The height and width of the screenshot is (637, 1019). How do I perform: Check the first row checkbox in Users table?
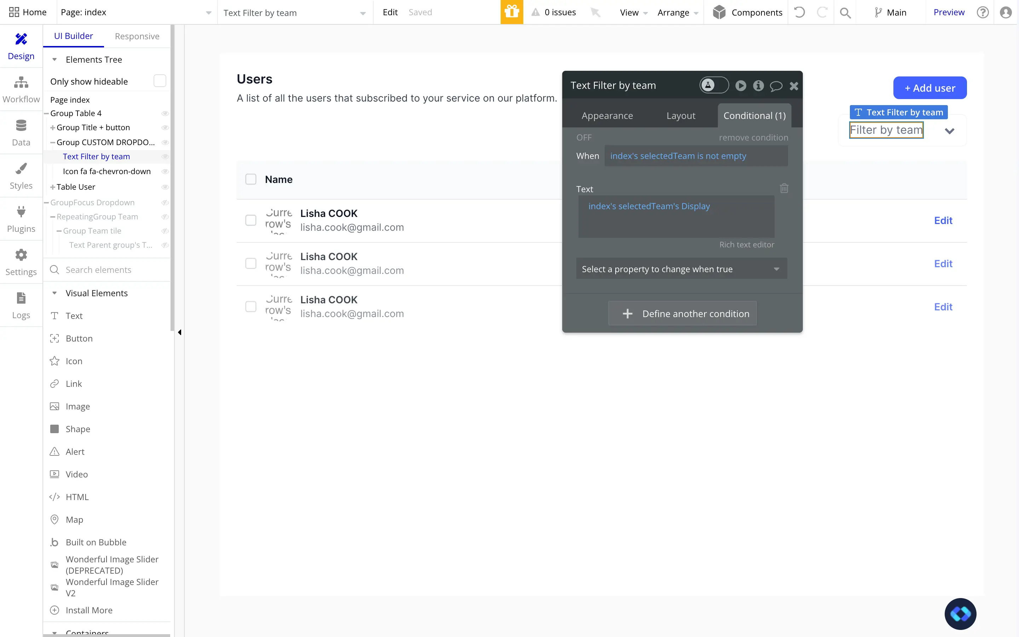(251, 220)
